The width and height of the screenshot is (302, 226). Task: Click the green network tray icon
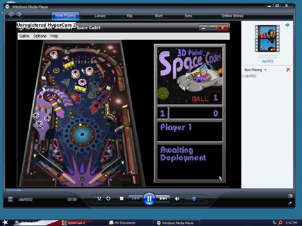pyautogui.click(x=275, y=223)
